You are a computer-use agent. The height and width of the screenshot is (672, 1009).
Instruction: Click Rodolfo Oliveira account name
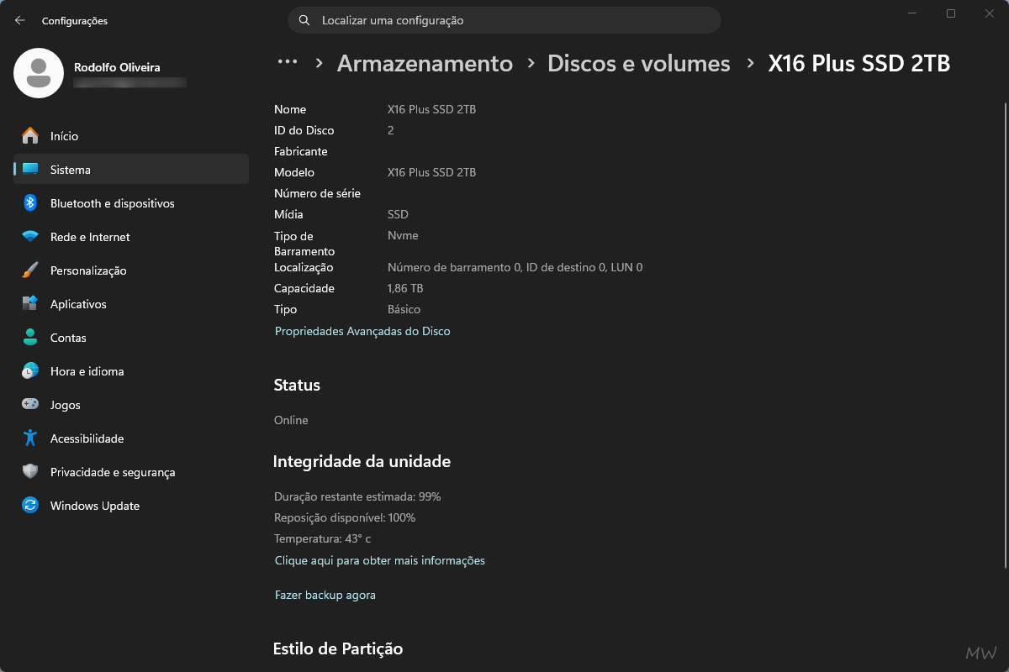point(117,67)
